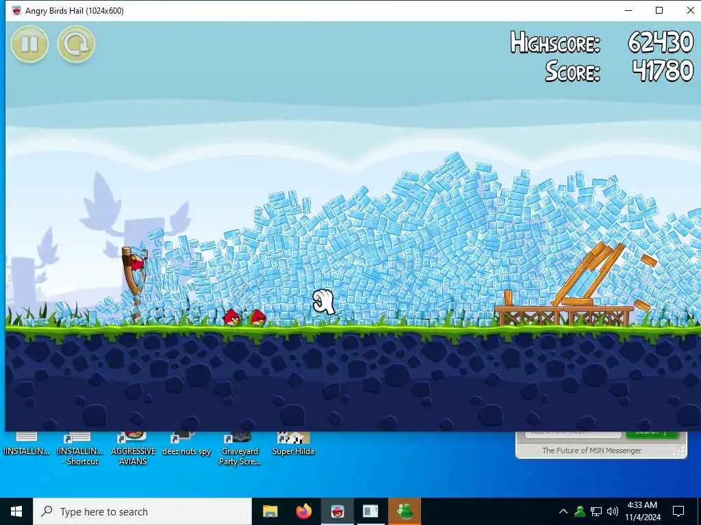The width and height of the screenshot is (701, 525).
Task: Click the Angry Birds Hail title bar icon
Action: tap(16, 10)
